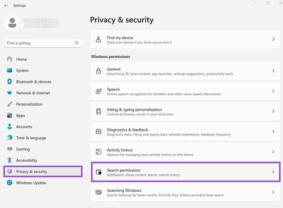The image size is (283, 208).
Task: Click the Bluetooth symbol icon
Action: click(x=10, y=82)
